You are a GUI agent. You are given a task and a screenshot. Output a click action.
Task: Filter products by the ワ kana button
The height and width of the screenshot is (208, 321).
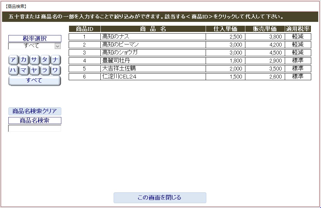pos(56,70)
